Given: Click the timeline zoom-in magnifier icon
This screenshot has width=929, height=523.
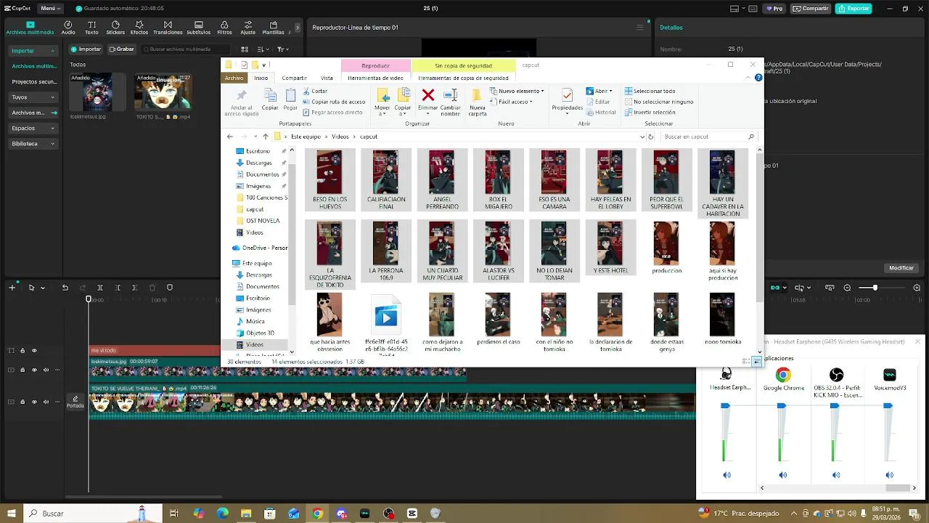Looking at the screenshot, I should (917, 288).
